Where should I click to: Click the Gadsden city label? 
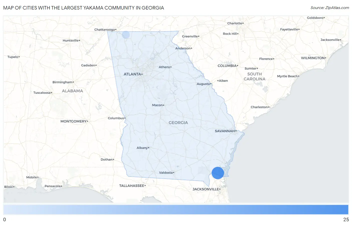click(x=88, y=65)
